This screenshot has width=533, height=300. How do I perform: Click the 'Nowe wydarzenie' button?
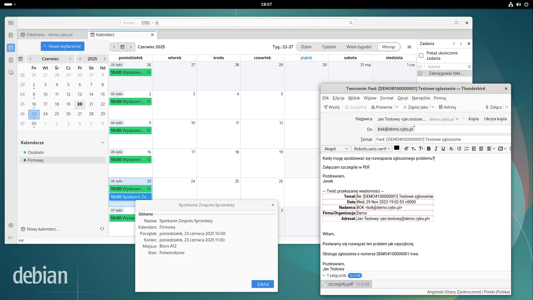[62, 46]
